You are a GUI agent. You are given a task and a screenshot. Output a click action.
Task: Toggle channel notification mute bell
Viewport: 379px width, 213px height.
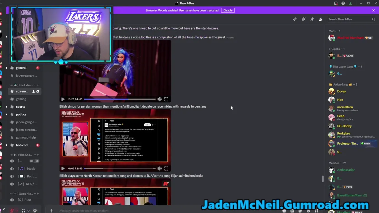tap(303, 19)
